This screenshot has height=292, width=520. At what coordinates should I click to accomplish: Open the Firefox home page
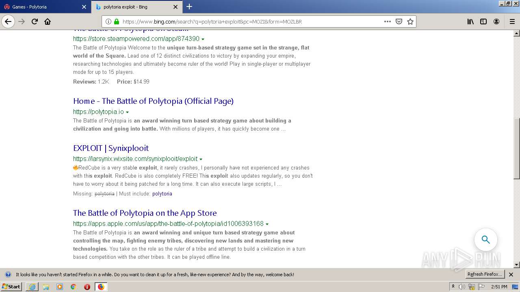[48, 21]
